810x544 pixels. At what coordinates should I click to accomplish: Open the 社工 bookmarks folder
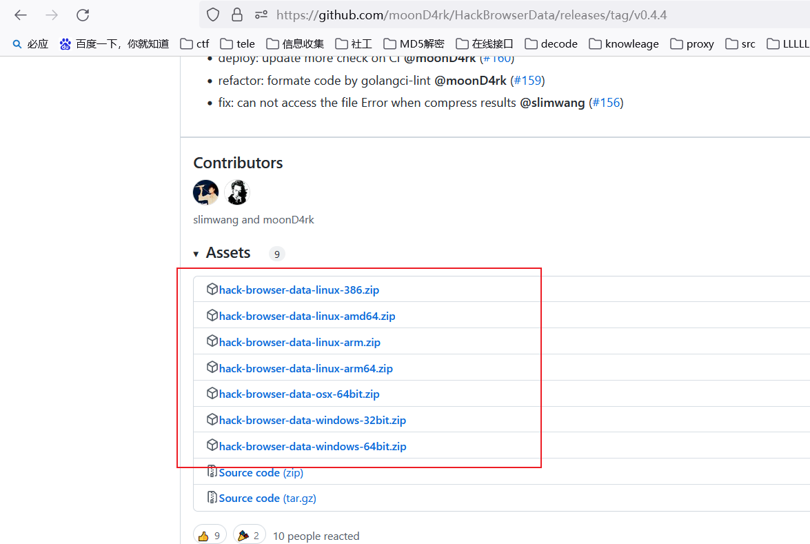pyautogui.click(x=354, y=44)
